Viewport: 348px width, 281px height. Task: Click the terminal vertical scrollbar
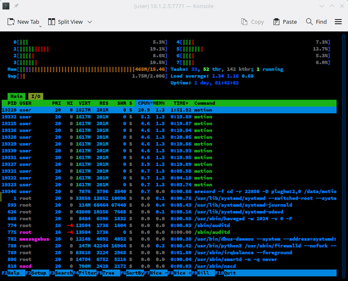(344, 156)
